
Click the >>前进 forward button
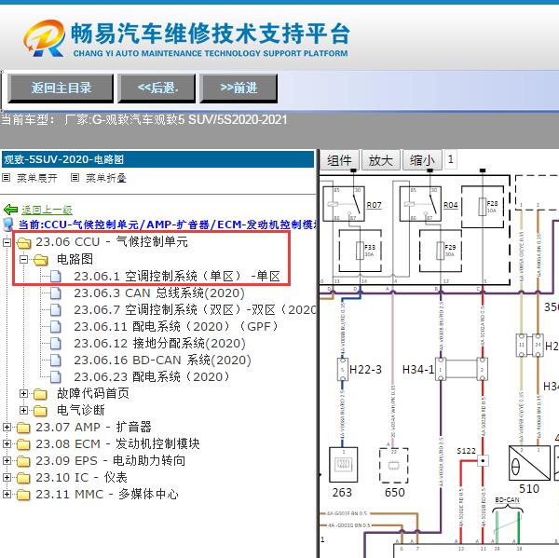(x=239, y=88)
